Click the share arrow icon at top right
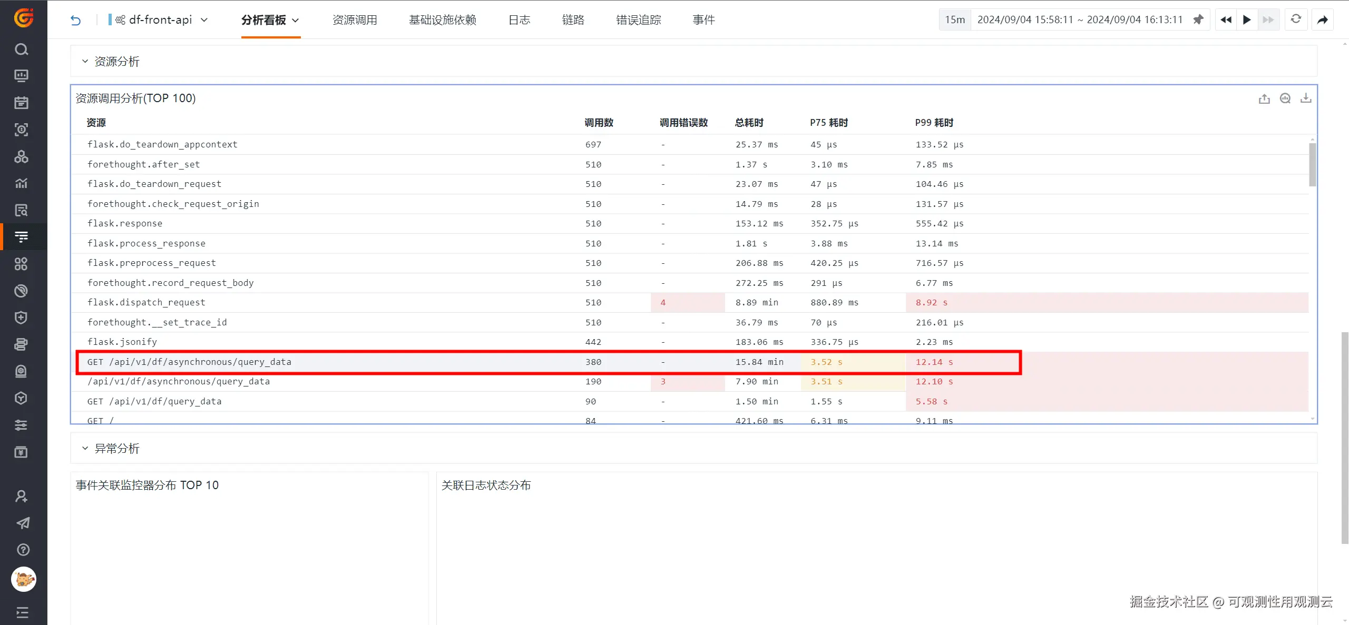 click(x=1323, y=20)
